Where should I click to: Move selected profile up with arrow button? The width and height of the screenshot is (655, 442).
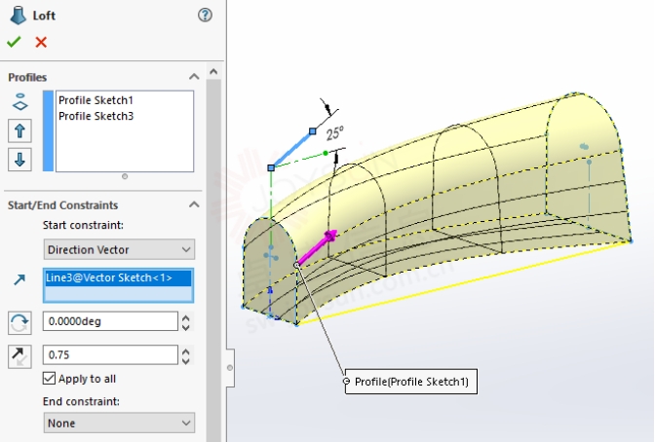tap(19, 131)
